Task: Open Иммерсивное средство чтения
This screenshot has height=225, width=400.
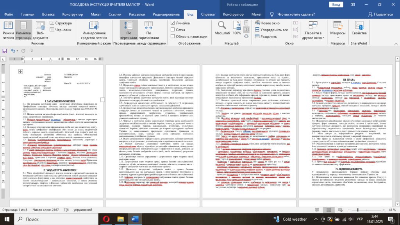Action: [94, 30]
